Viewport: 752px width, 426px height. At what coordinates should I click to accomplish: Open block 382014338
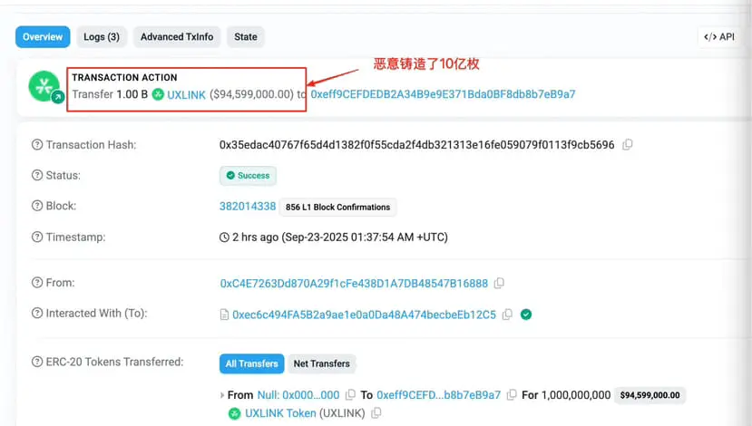tap(248, 207)
